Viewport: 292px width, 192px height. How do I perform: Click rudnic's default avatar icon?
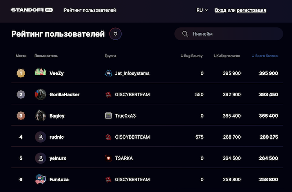40,137
